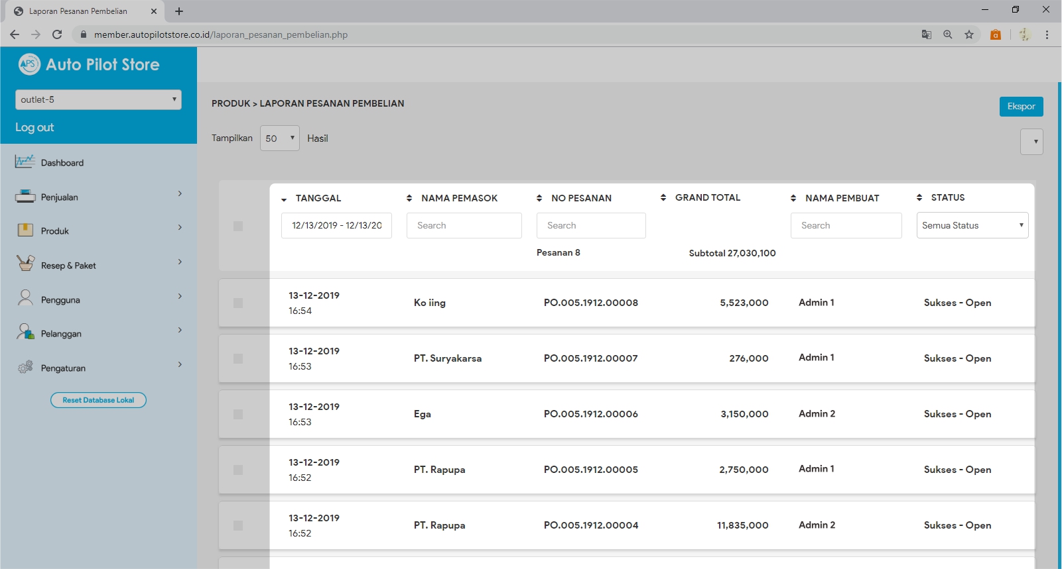Viewport: 1062px width, 569px height.
Task: Bookmark this page with the star icon
Action: point(969,34)
